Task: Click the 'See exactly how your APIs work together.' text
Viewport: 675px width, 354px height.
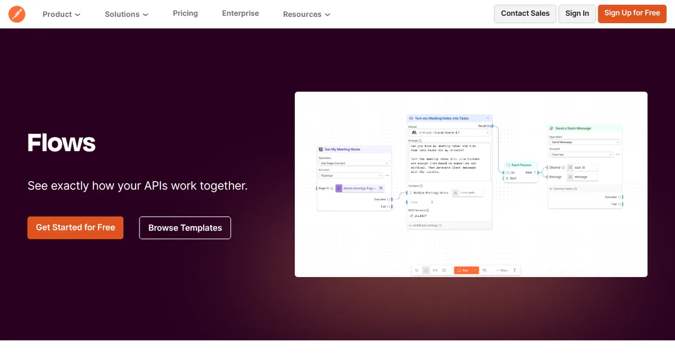Action: coord(138,185)
